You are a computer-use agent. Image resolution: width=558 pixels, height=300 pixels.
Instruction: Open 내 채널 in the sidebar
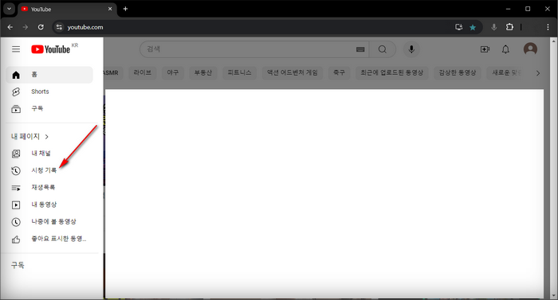click(49, 154)
